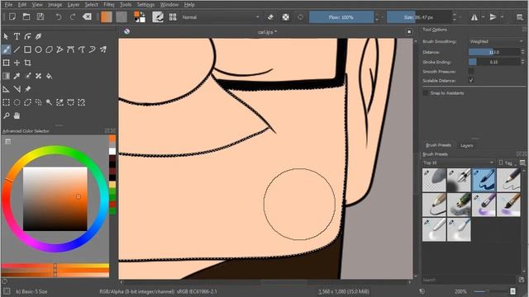Save the document with floppy icon

pos(41,16)
